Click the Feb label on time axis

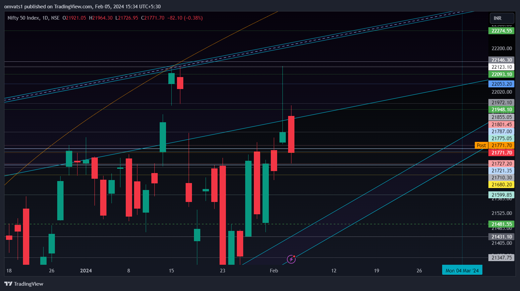[274, 271]
